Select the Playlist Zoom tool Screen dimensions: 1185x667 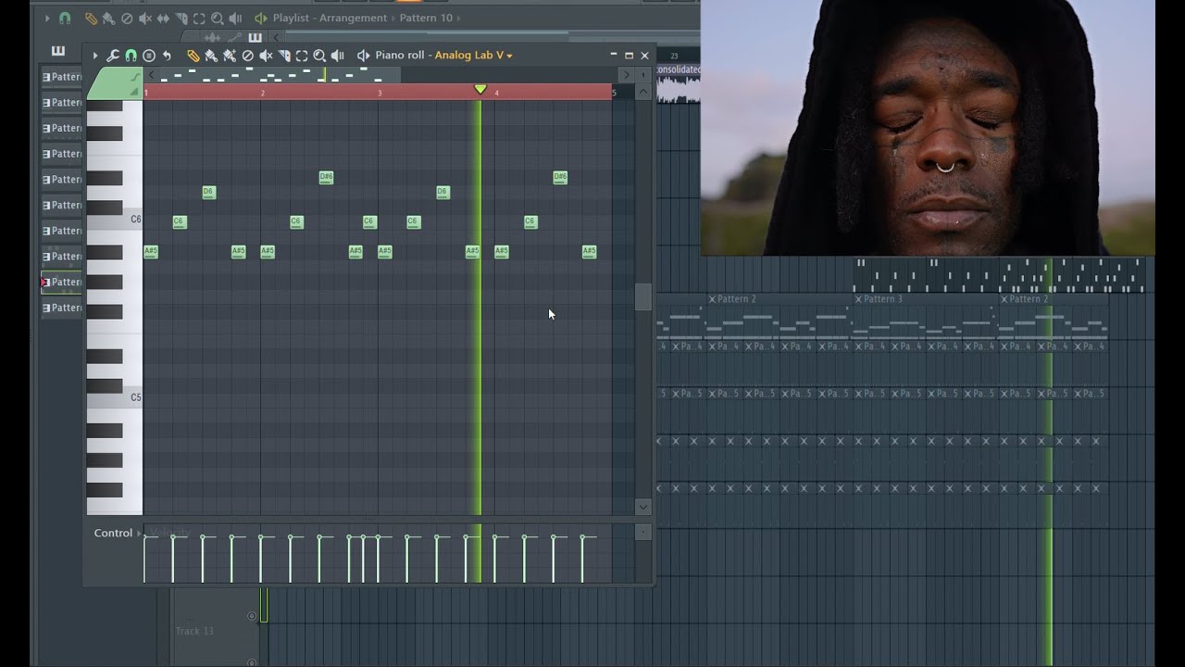tap(218, 18)
